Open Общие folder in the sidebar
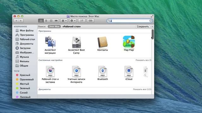 [22, 66]
